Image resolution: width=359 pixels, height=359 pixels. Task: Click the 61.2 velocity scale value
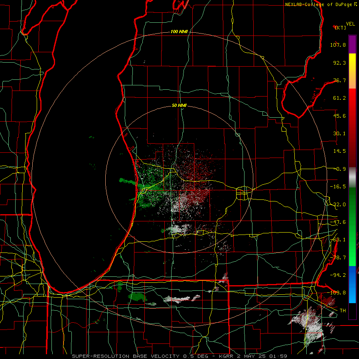pyautogui.click(x=339, y=98)
